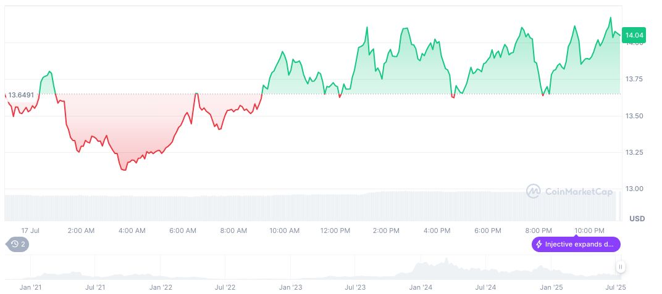Image resolution: width=662 pixels, height=294 pixels.
Task: Select the USD currency label
Action: 637,218
